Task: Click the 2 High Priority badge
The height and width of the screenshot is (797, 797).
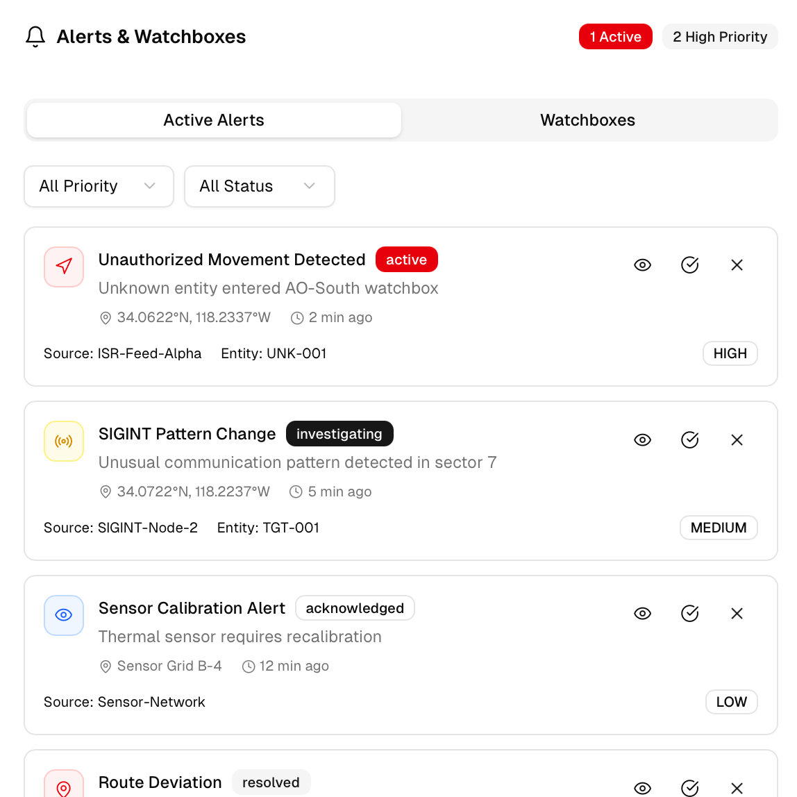Action: pyautogui.click(x=720, y=37)
